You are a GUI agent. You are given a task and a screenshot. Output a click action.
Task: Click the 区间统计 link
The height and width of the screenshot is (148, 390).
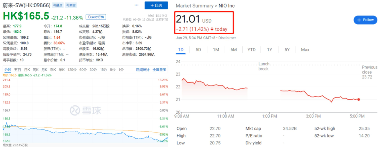point(143,70)
